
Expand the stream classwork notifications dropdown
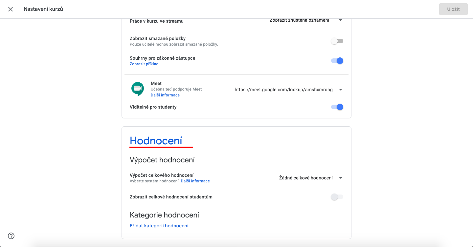[340, 20]
